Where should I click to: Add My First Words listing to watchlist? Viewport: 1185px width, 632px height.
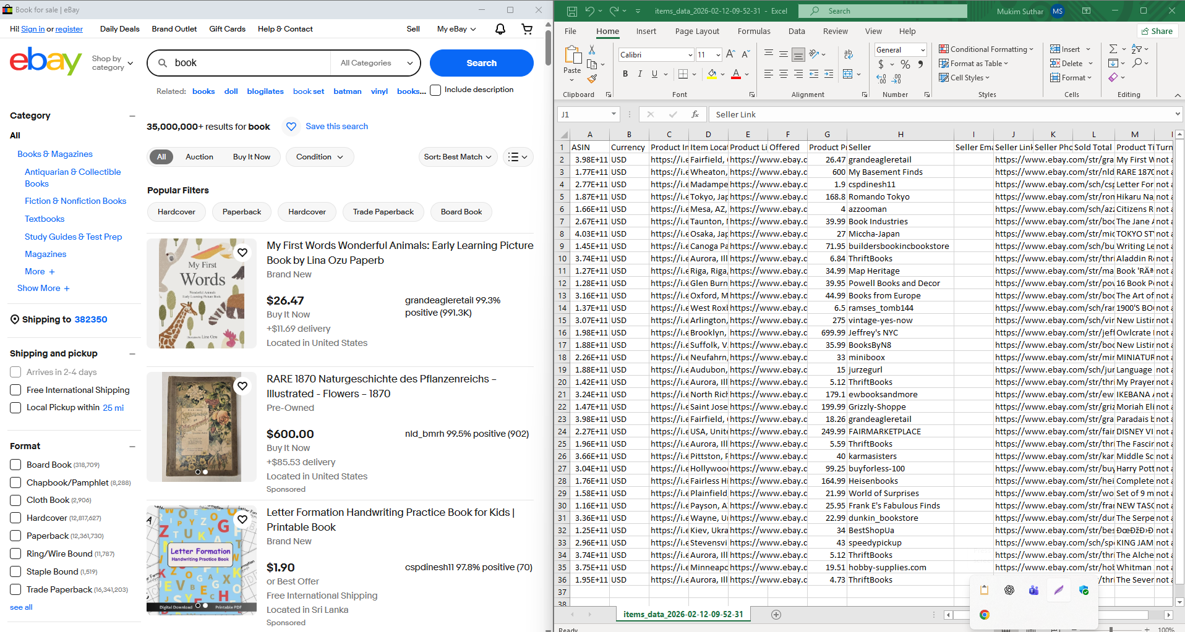coord(242,253)
